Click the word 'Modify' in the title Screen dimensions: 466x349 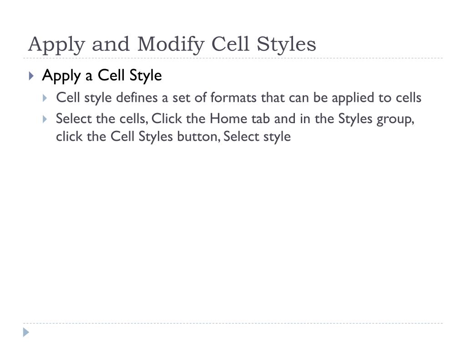171,45
